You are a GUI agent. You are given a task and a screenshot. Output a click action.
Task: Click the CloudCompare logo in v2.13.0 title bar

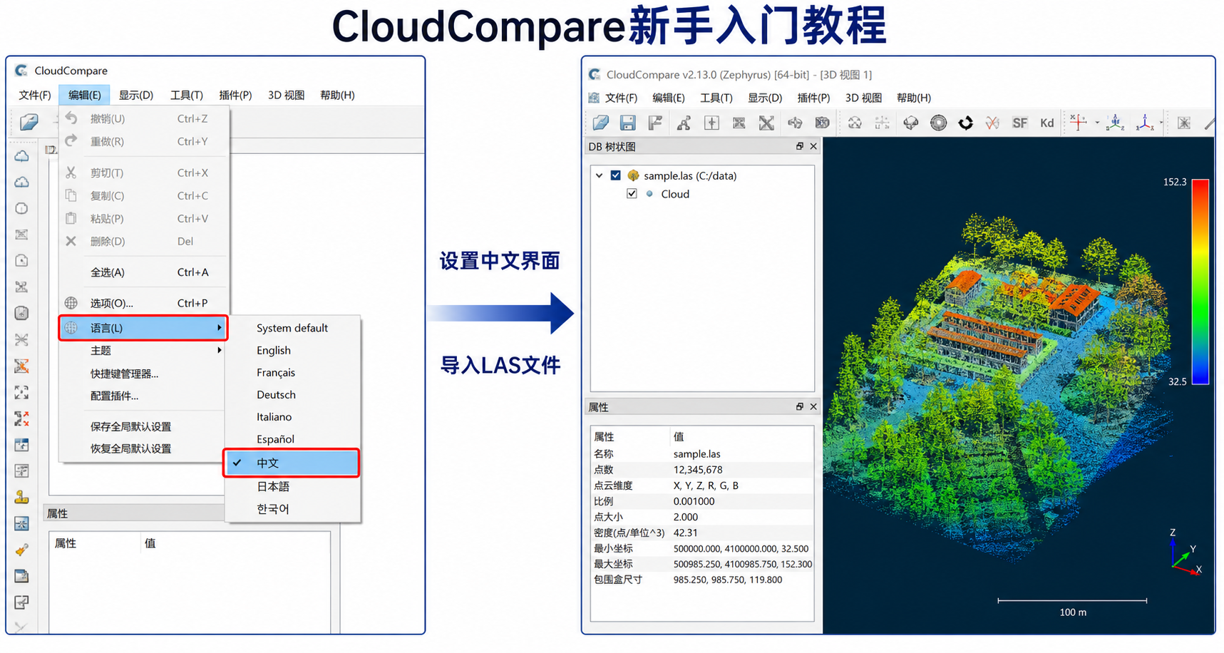pos(595,74)
